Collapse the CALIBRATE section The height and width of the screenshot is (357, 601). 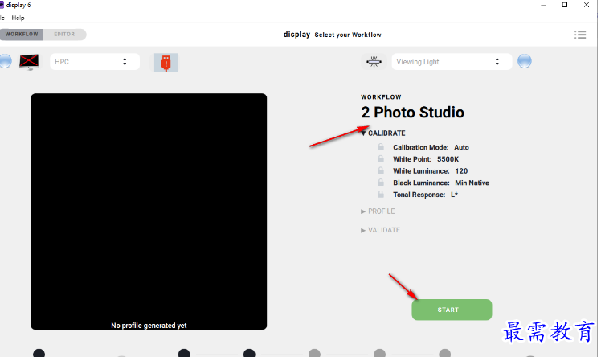tap(383, 133)
